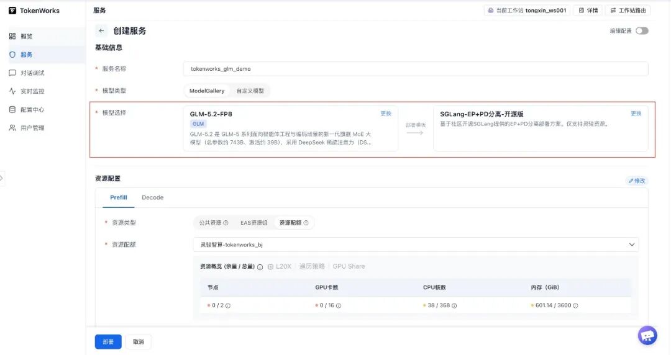This screenshot has height=355, width=671.
Task: Click the SGLang-EP+PD分离-开源版 title
Action: coord(482,114)
